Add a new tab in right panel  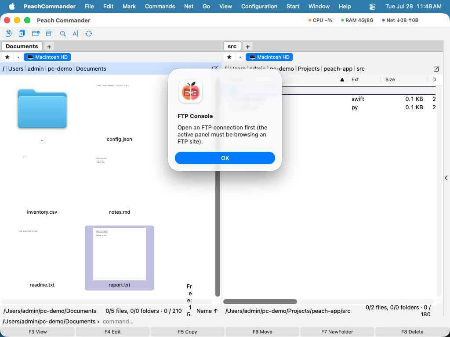click(248, 47)
